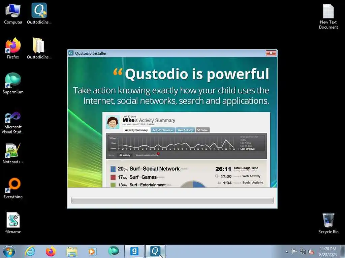Click the muted volume tray icon
The image size is (345, 258).
pos(311,252)
